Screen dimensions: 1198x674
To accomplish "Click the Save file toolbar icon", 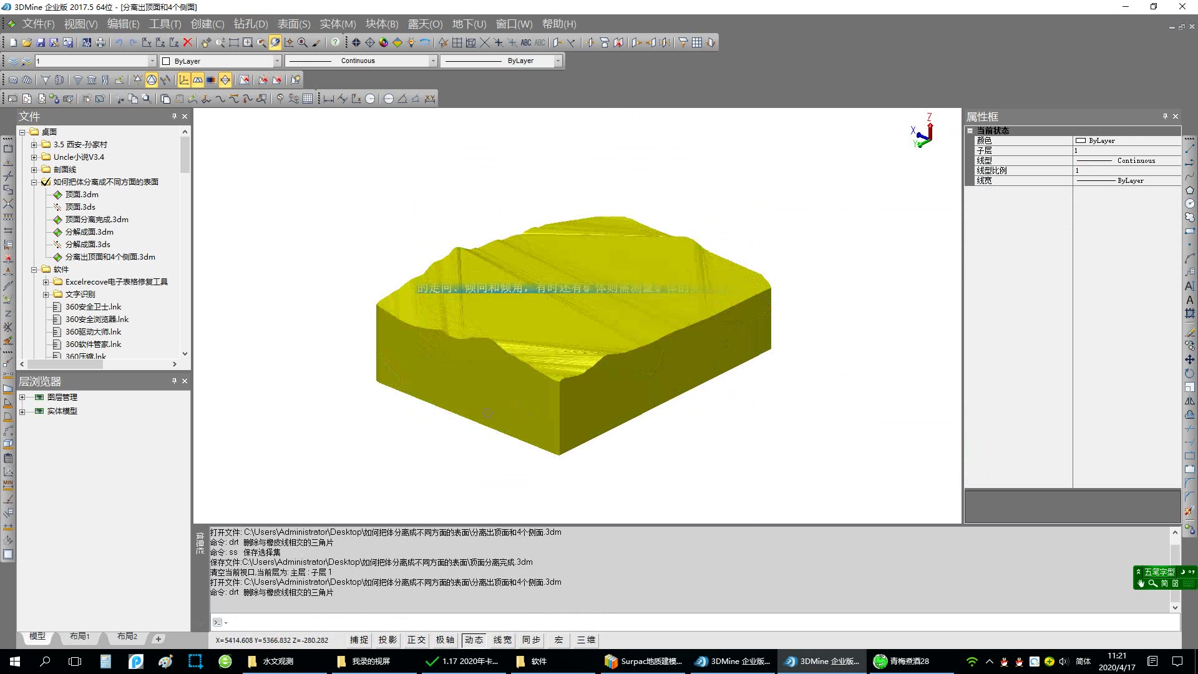I will pyautogui.click(x=41, y=42).
